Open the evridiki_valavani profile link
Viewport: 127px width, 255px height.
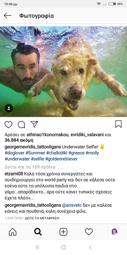click(87, 135)
